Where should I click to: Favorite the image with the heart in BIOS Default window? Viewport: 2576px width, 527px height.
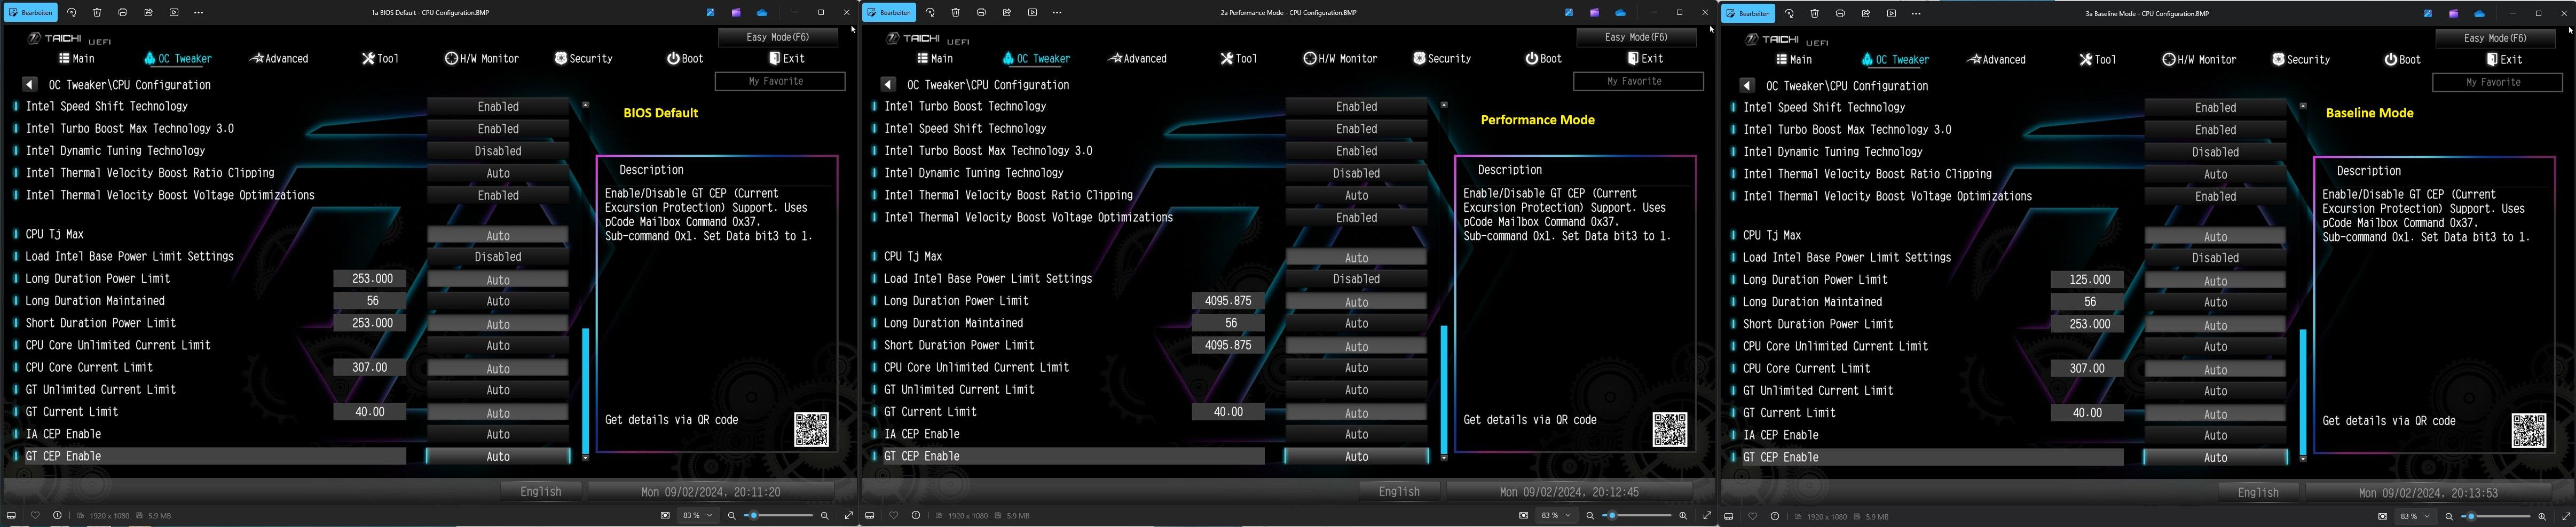point(35,515)
